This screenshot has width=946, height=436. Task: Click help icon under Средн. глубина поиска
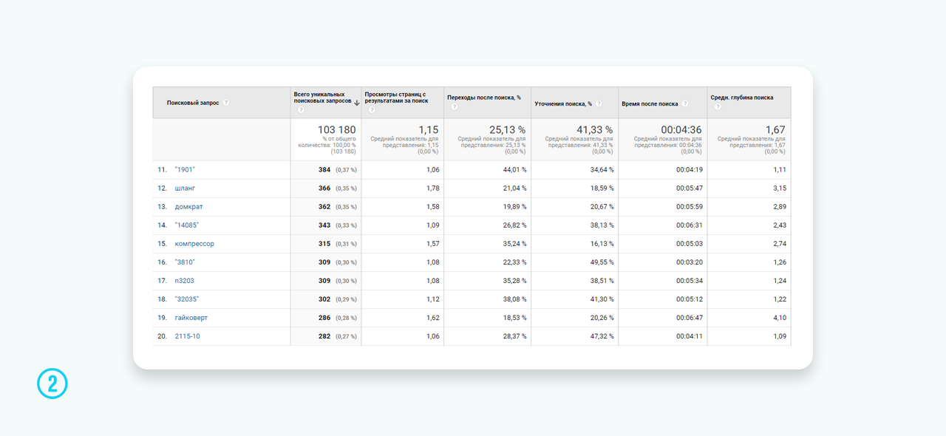(717, 106)
